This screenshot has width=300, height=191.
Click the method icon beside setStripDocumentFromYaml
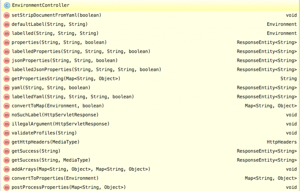[x=6, y=15]
